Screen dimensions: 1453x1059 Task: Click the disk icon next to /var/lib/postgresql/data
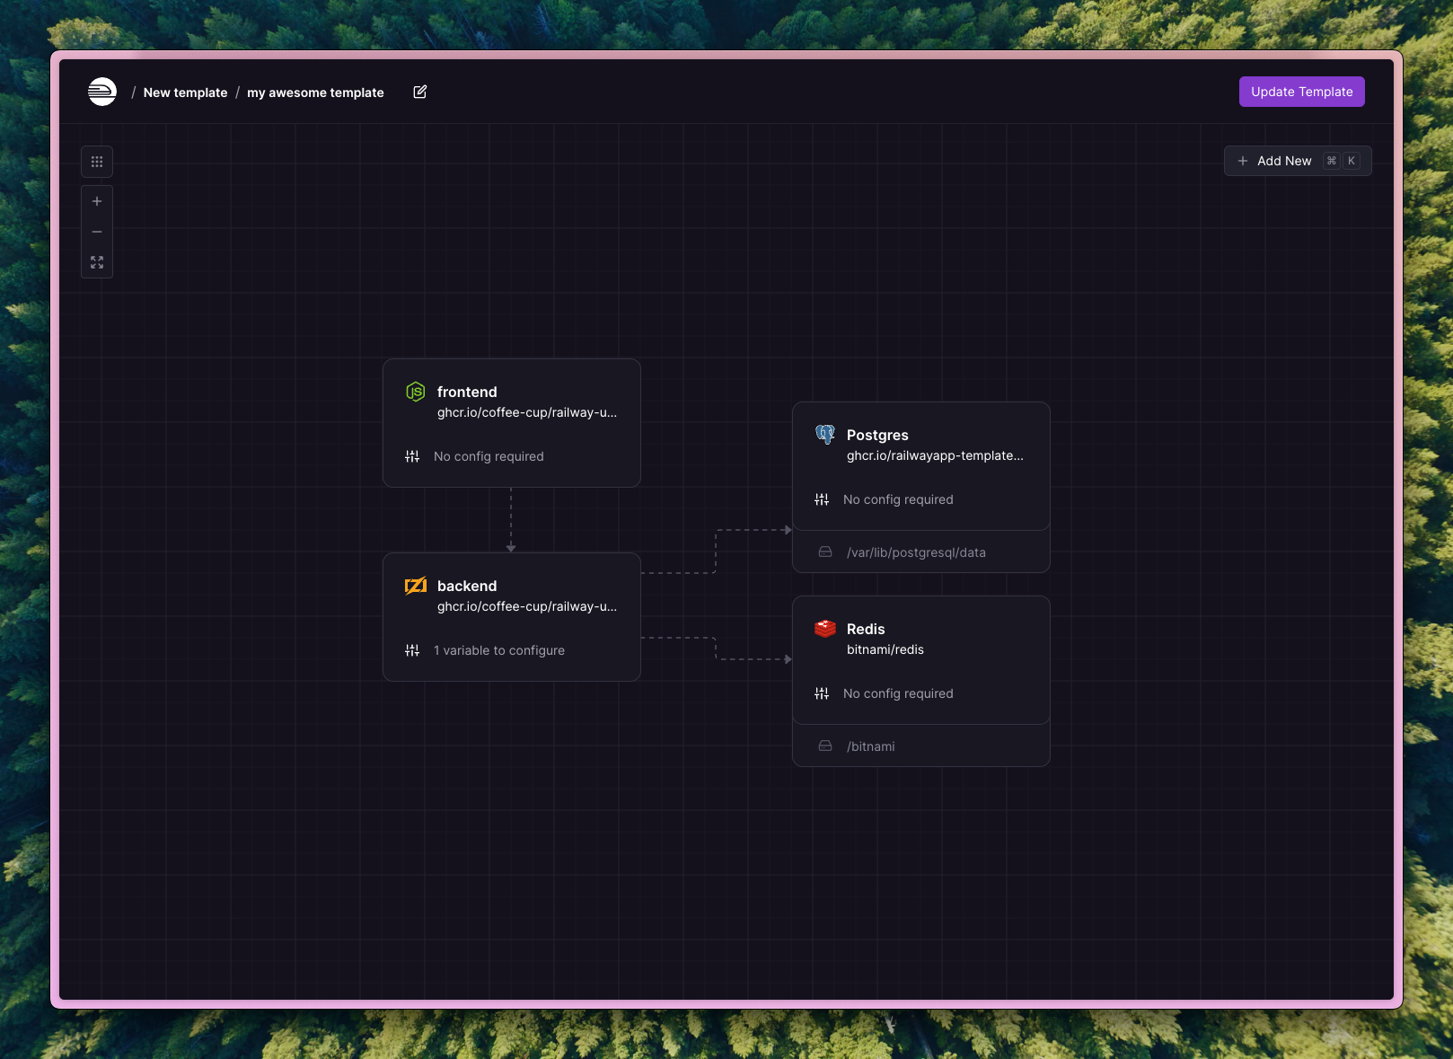coord(824,552)
